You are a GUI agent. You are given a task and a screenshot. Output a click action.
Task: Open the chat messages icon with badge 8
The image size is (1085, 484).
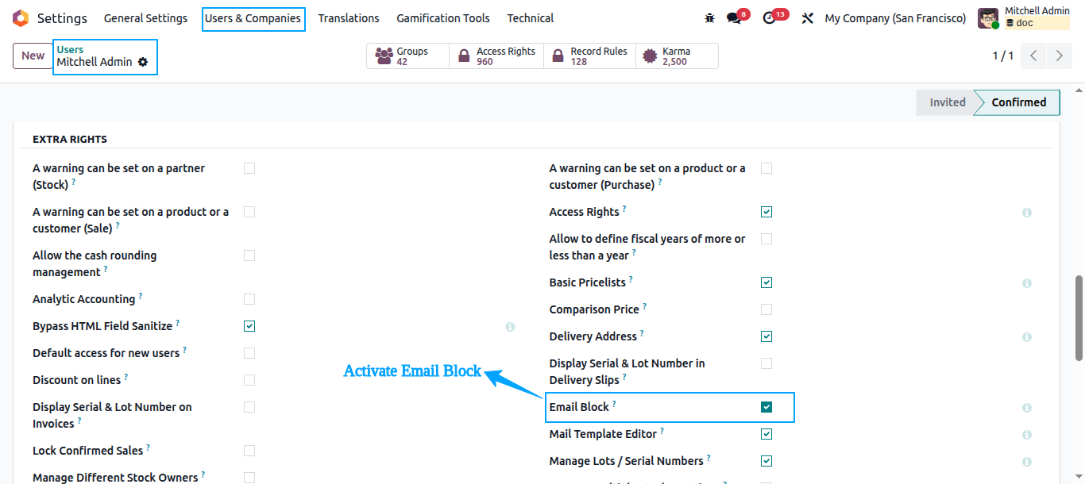tap(734, 18)
